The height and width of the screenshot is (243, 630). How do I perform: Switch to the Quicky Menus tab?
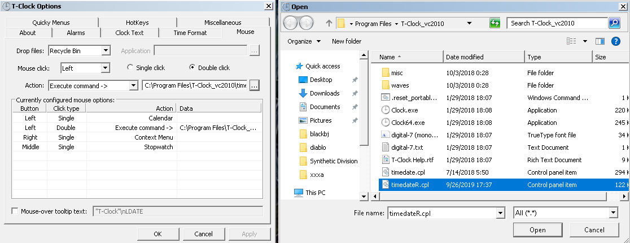51,23
